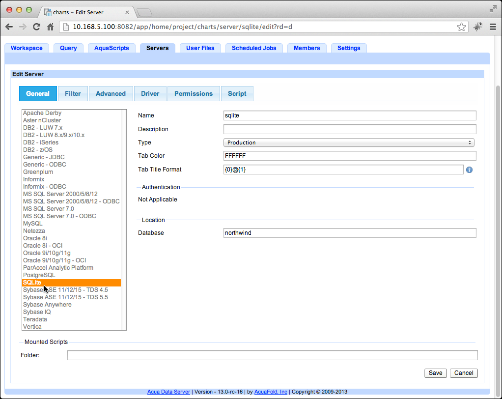Click the Tab Title Format info icon
This screenshot has width=502, height=399.
(470, 170)
